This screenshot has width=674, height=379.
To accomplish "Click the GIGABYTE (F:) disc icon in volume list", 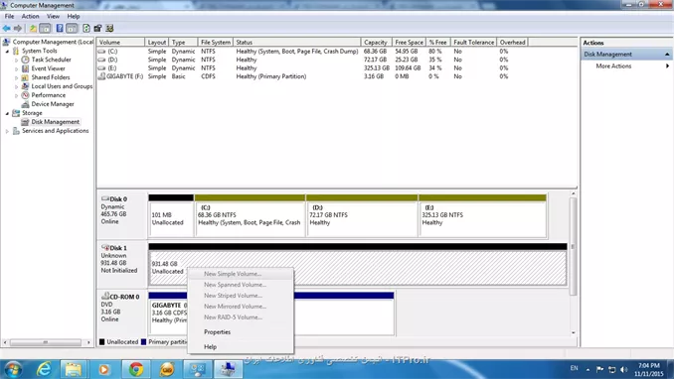I will click(101, 76).
